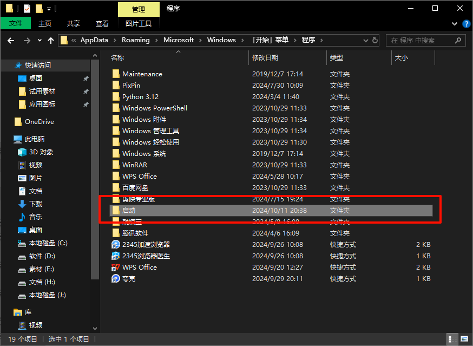Unpin 试用素材 from quick access
Viewport: 473px width, 346px height.
86,91
